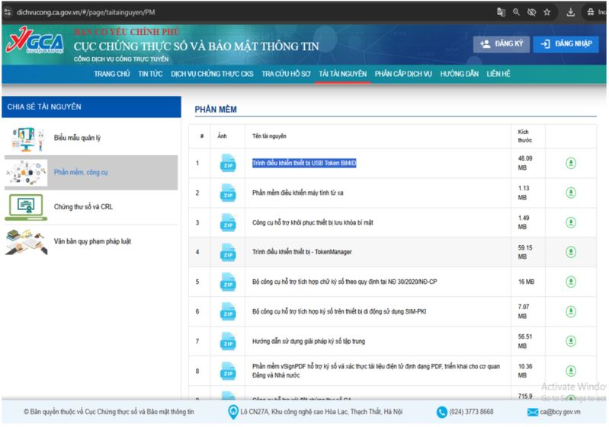Click download icon for SIM-PKI toolkit
609x427 pixels.
point(571,311)
